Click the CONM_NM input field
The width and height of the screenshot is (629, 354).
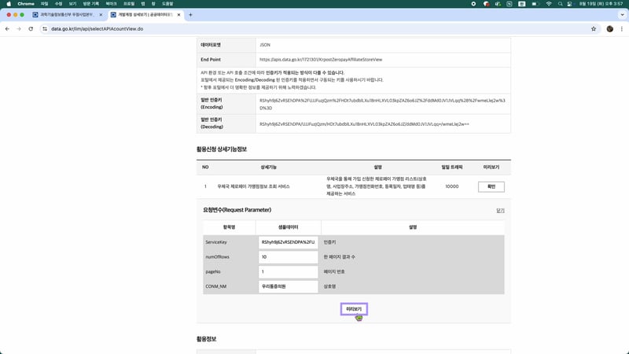click(x=288, y=286)
